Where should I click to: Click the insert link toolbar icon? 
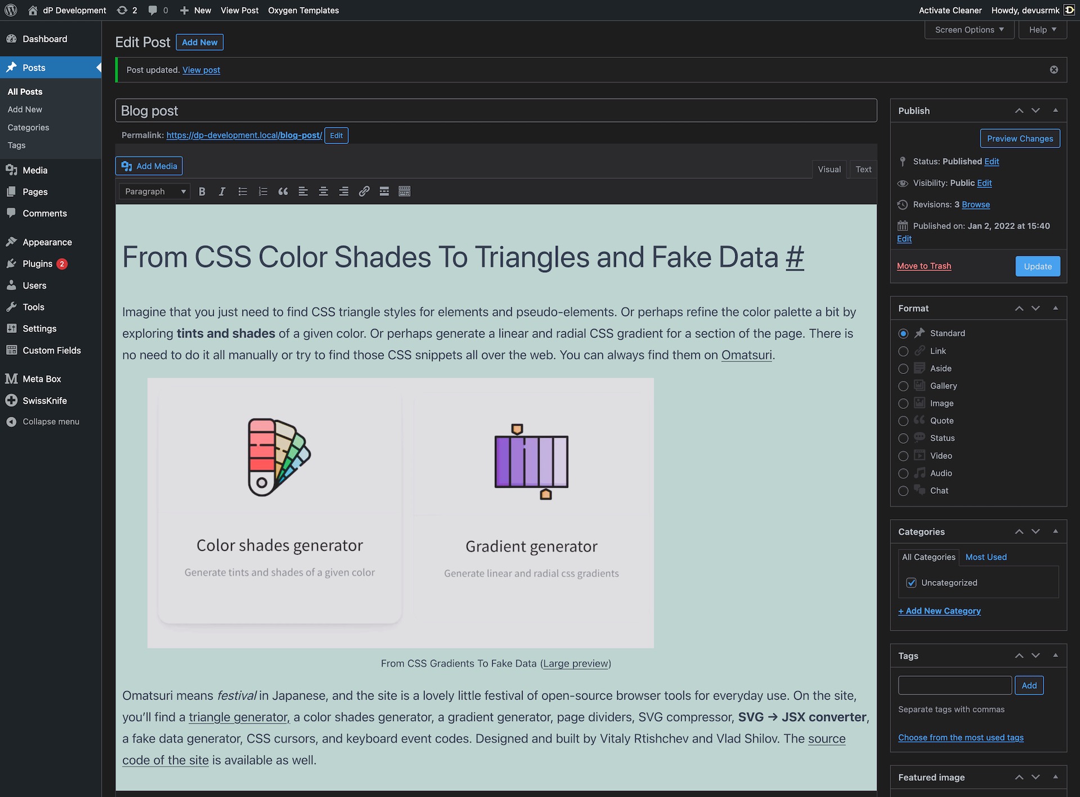(x=364, y=192)
